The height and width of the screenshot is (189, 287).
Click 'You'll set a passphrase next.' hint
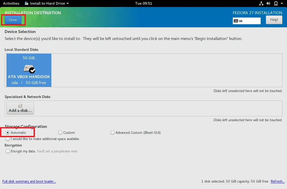(x=58, y=151)
